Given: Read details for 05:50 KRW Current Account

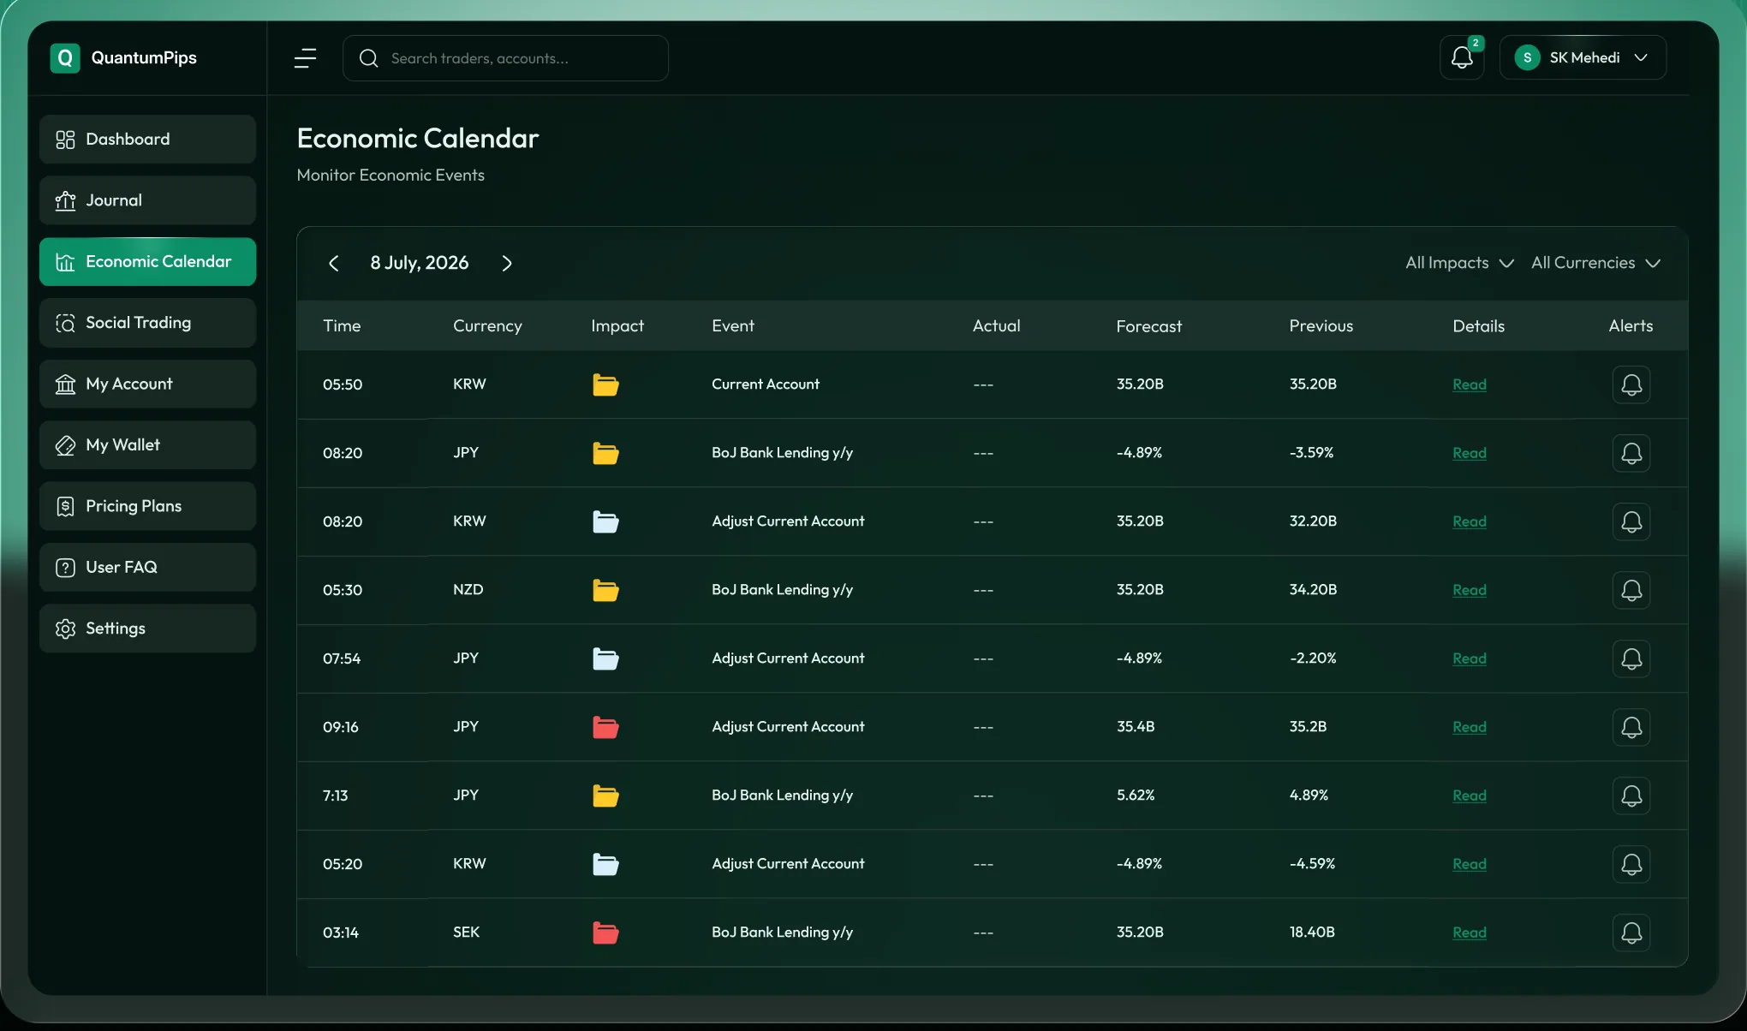Looking at the screenshot, I should pos(1469,384).
